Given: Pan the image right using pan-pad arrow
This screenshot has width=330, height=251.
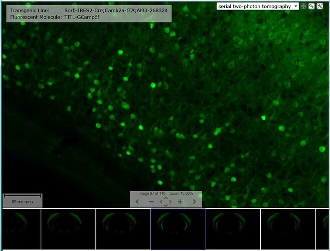Looking at the screenshot, I should click(171, 202).
